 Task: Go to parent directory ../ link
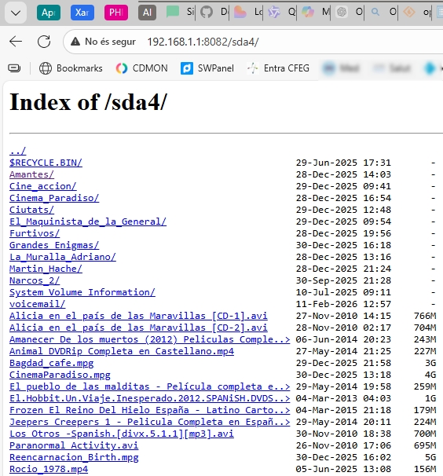[x=17, y=151]
